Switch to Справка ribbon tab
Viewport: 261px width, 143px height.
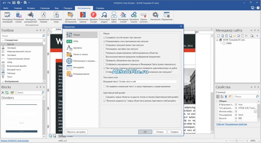click(100, 8)
